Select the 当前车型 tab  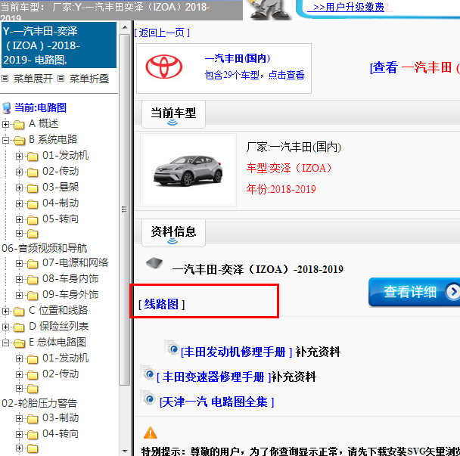tap(173, 114)
